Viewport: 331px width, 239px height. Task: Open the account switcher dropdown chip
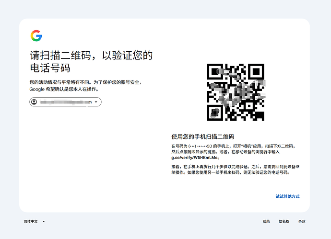point(65,102)
